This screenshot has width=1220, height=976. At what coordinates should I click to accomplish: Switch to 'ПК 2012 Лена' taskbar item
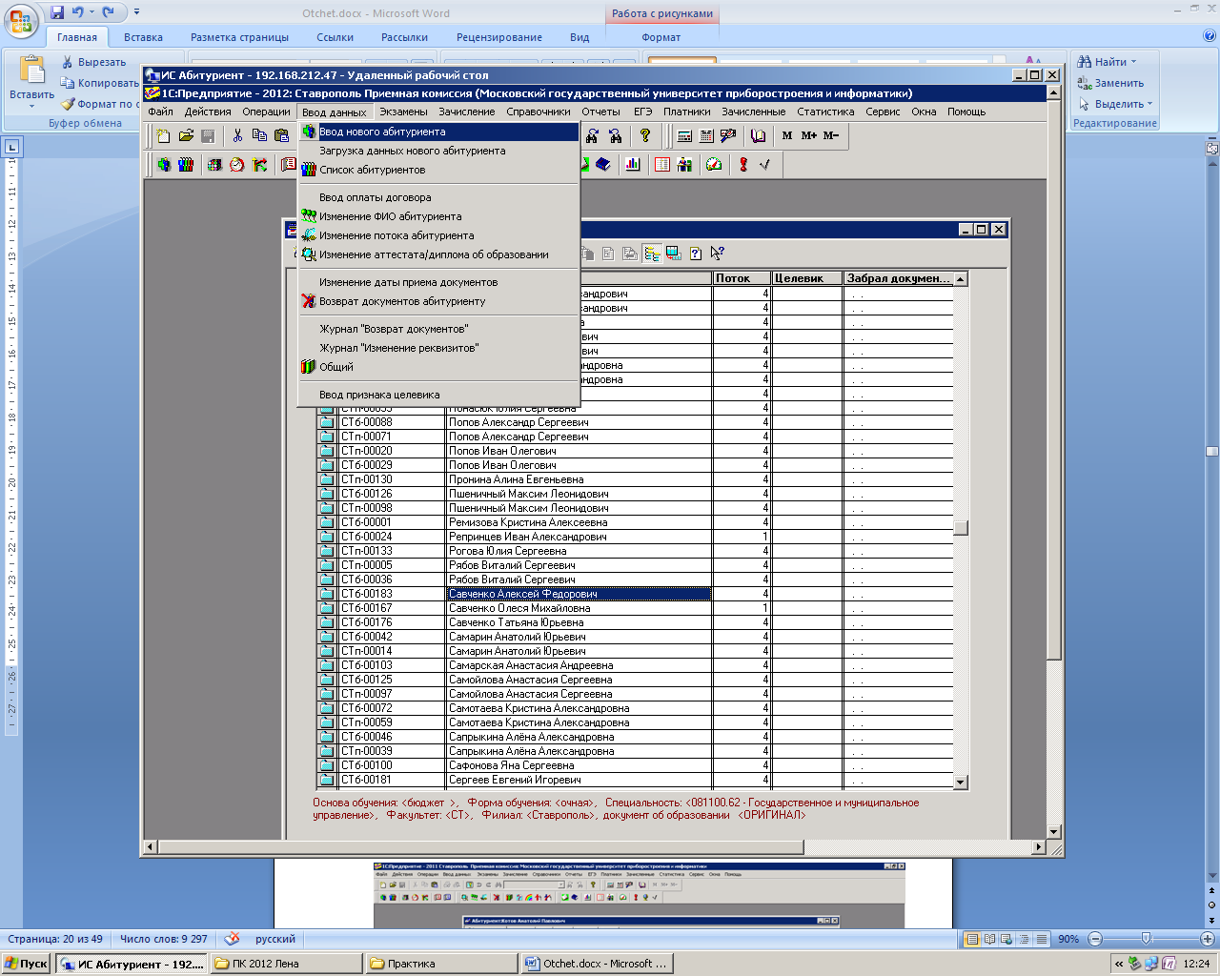coord(287,964)
